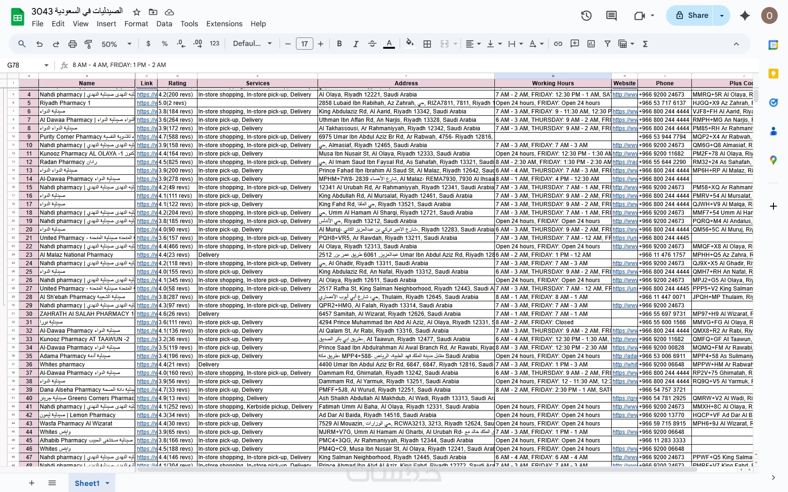The width and height of the screenshot is (788, 492).
Task: Search the menus magnifier icon
Action: click(x=22, y=44)
